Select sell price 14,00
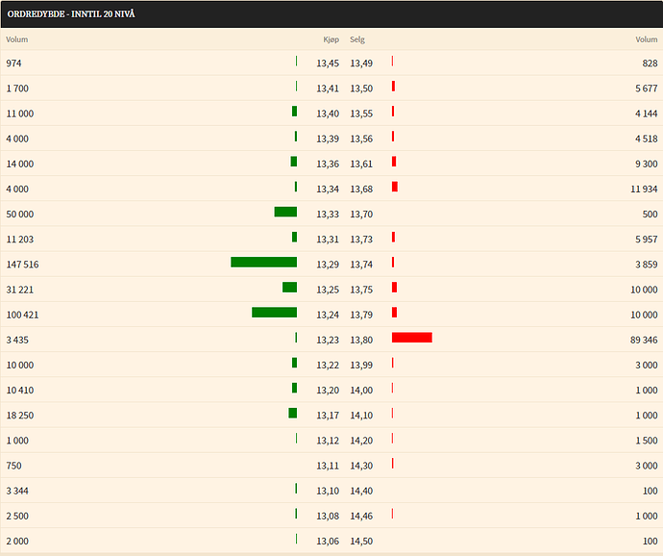This screenshot has height=556, width=663. point(361,391)
